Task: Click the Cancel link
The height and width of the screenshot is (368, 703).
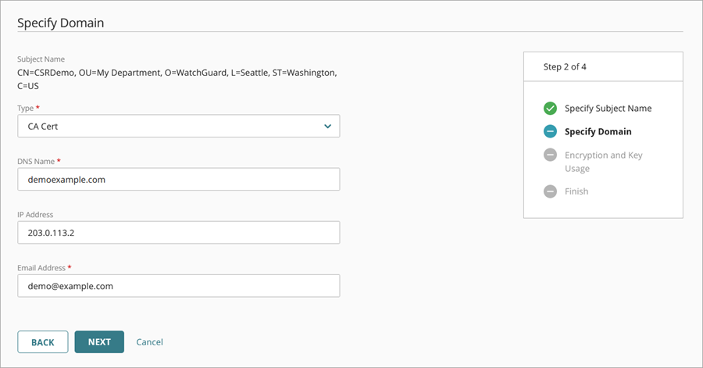Action: pyautogui.click(x=149, y=342)
